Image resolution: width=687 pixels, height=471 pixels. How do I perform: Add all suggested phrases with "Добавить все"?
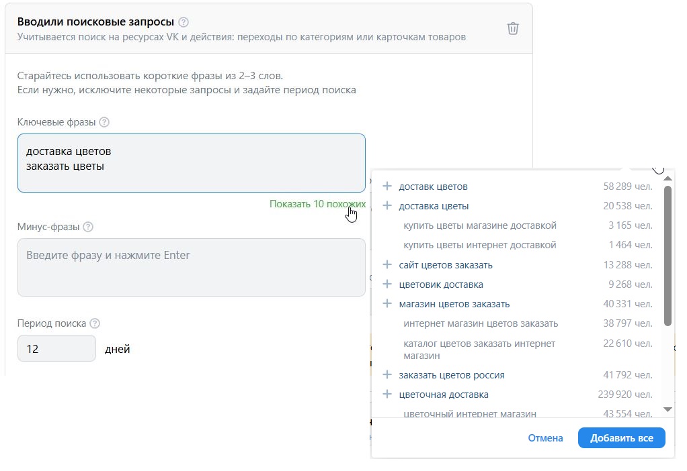(620, 437)
